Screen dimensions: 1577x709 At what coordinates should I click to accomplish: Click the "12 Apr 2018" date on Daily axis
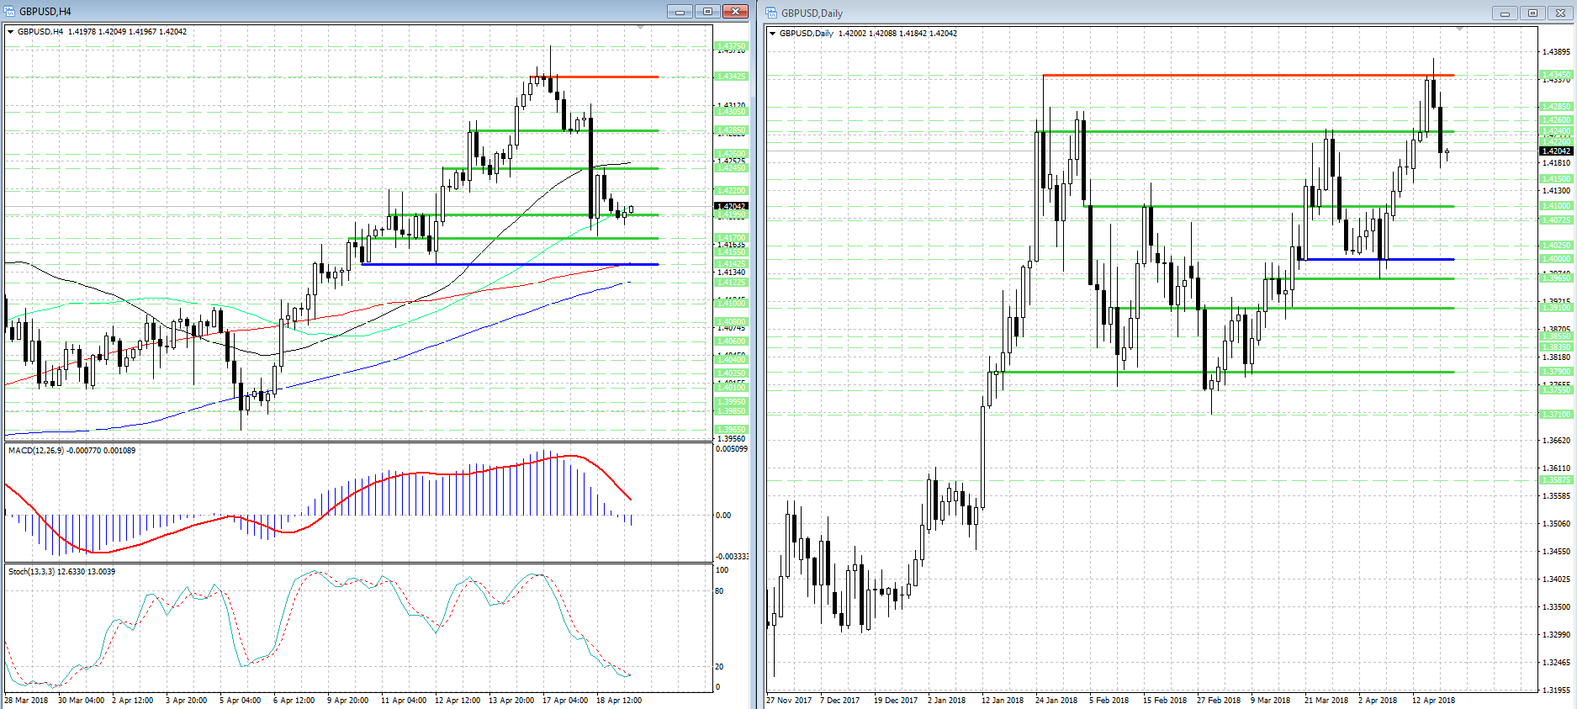[x=1433, y=701]
